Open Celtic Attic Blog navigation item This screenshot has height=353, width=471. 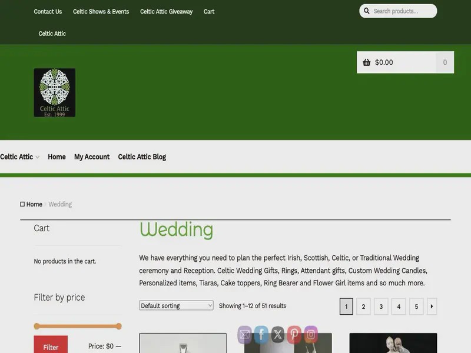coord(142,156)
